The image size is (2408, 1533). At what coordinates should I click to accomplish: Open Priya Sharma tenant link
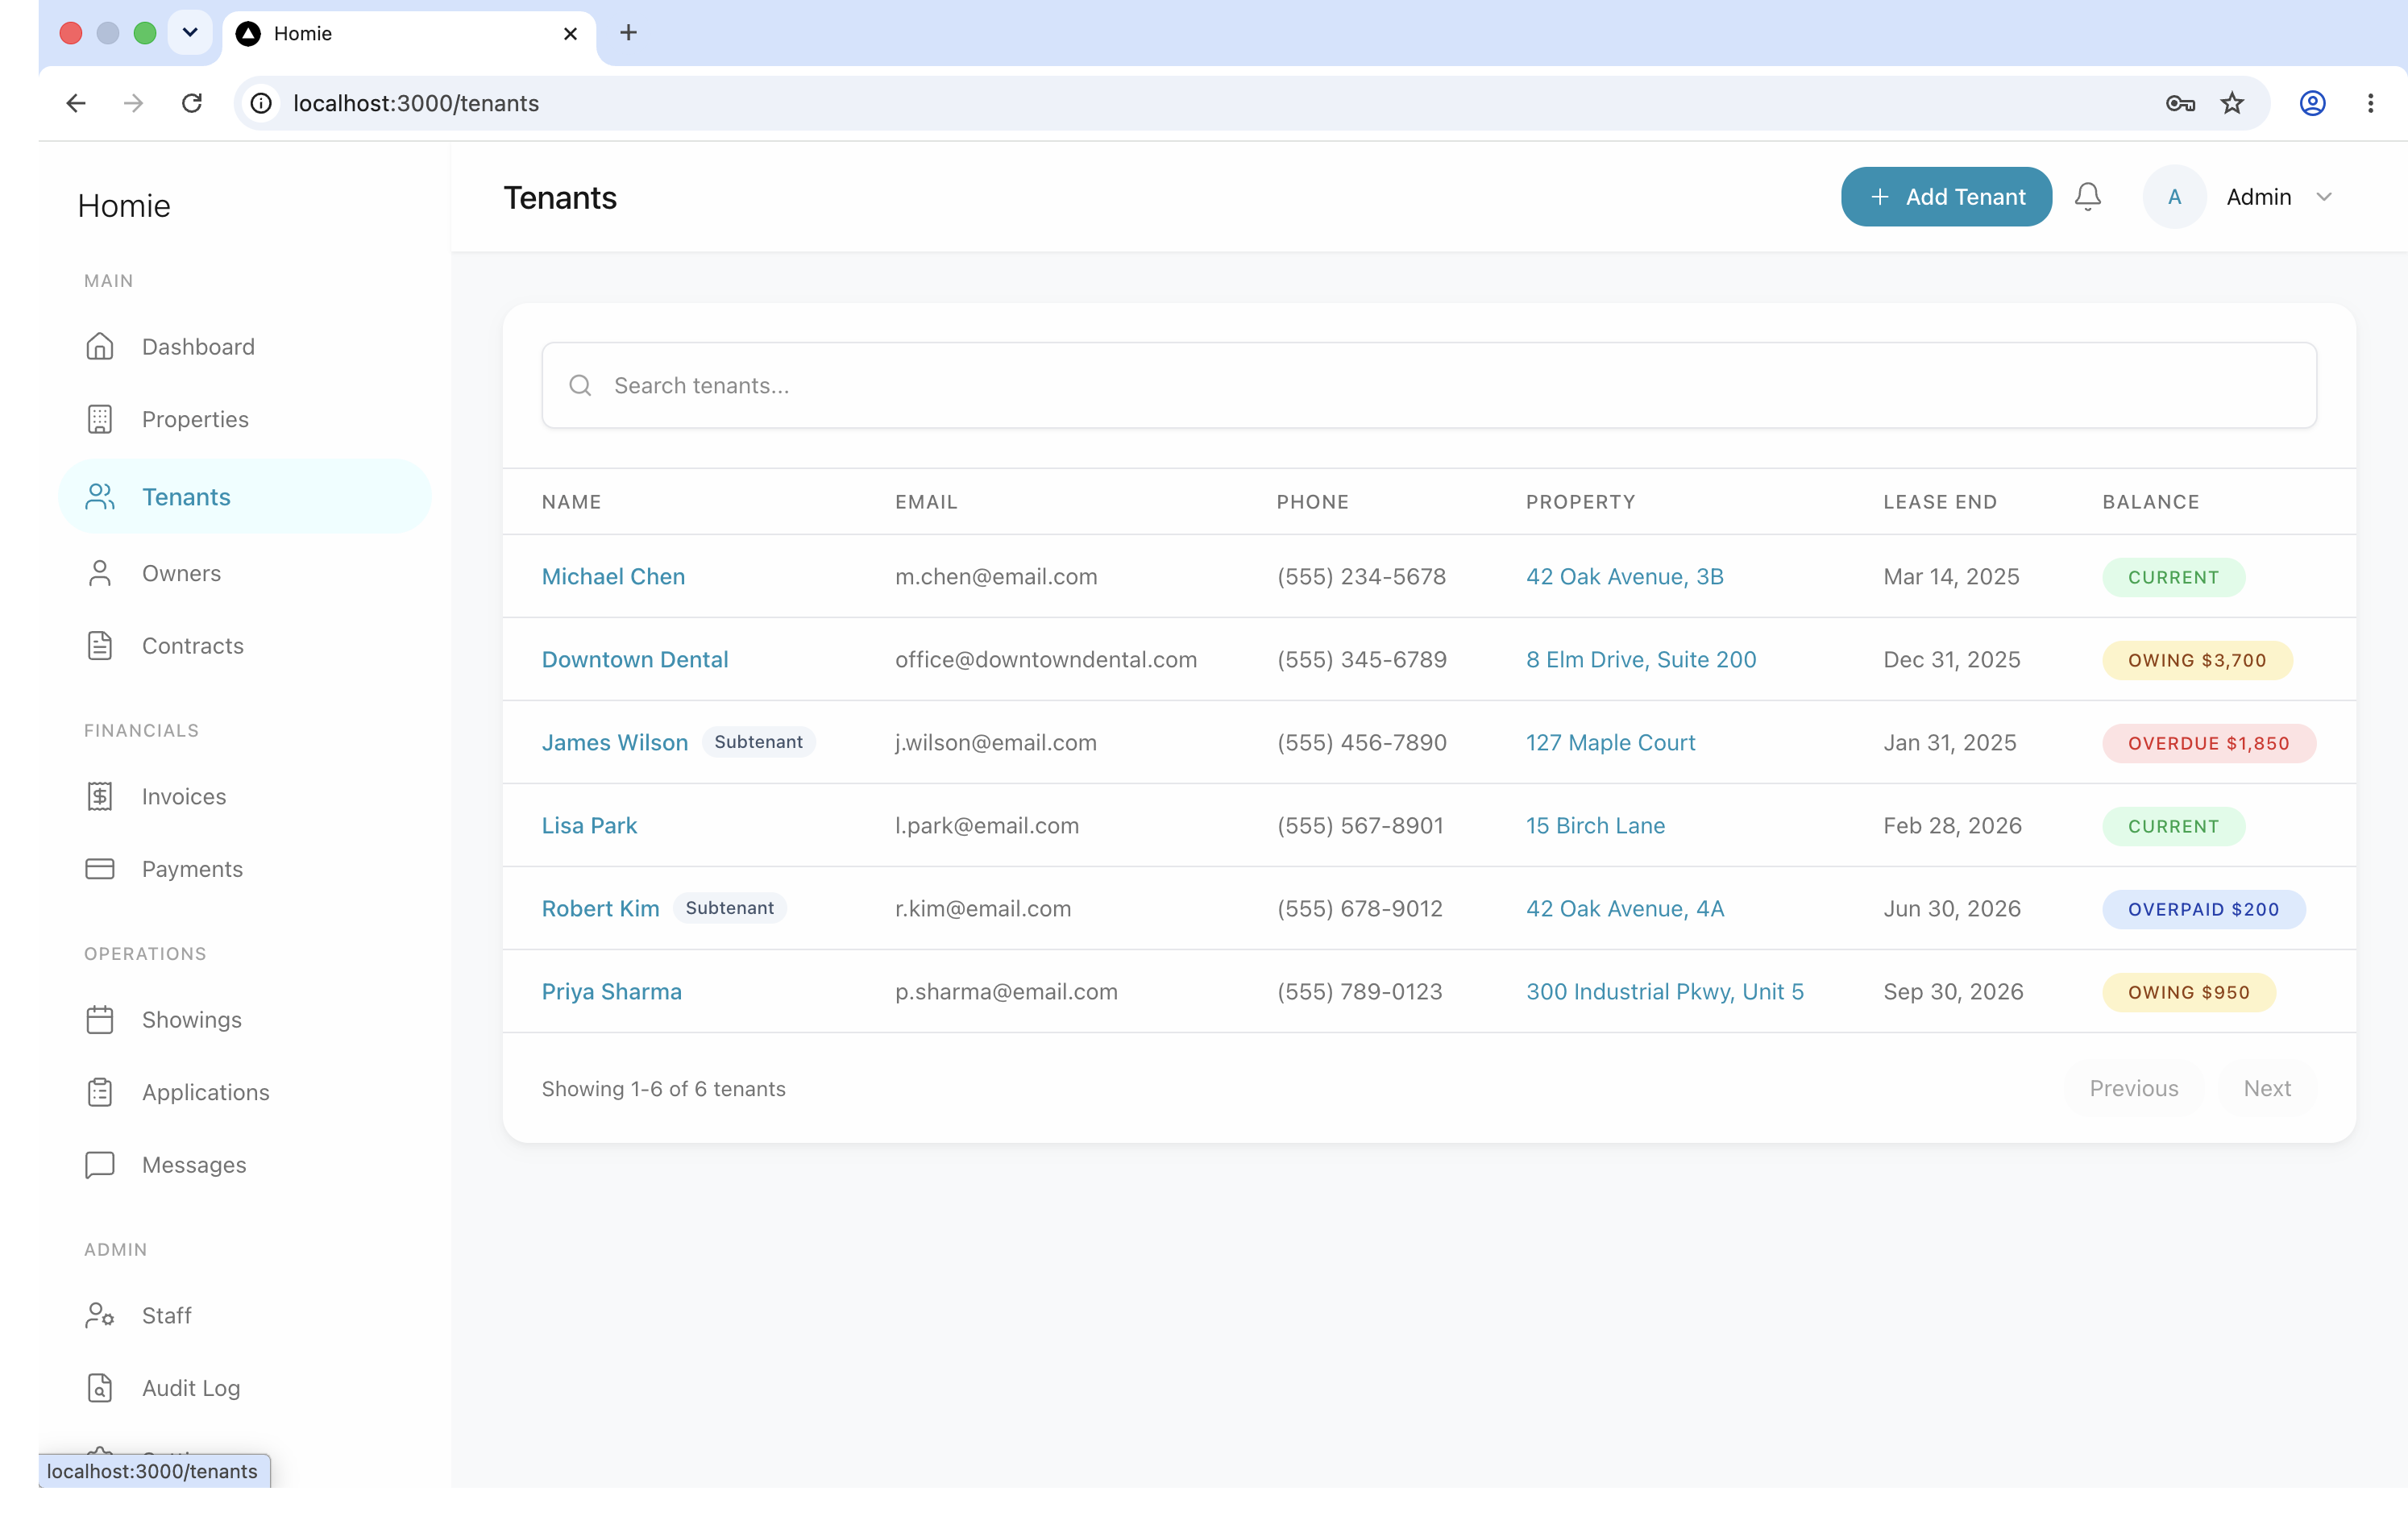tap(612, 991)
